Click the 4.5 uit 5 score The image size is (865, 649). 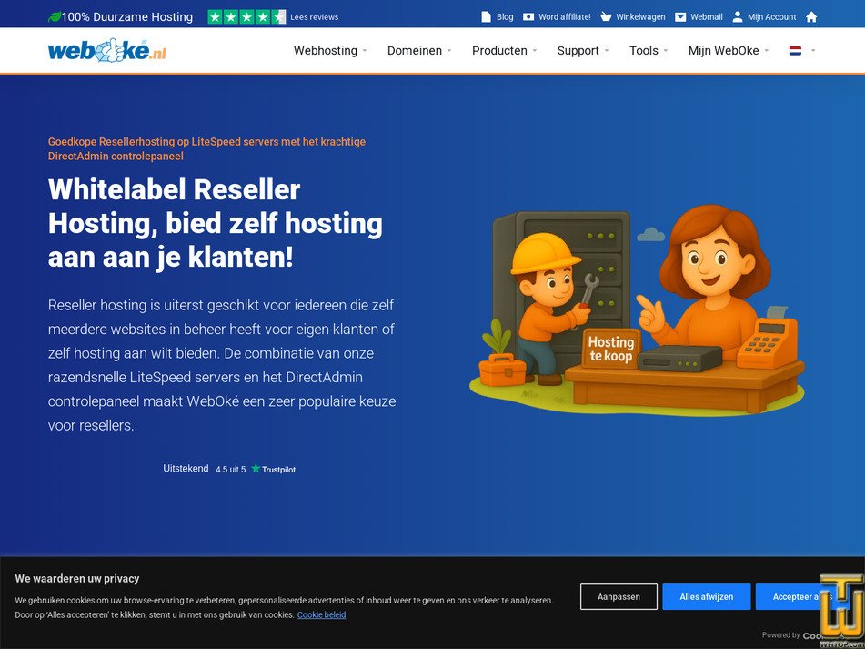coord(231,470)
